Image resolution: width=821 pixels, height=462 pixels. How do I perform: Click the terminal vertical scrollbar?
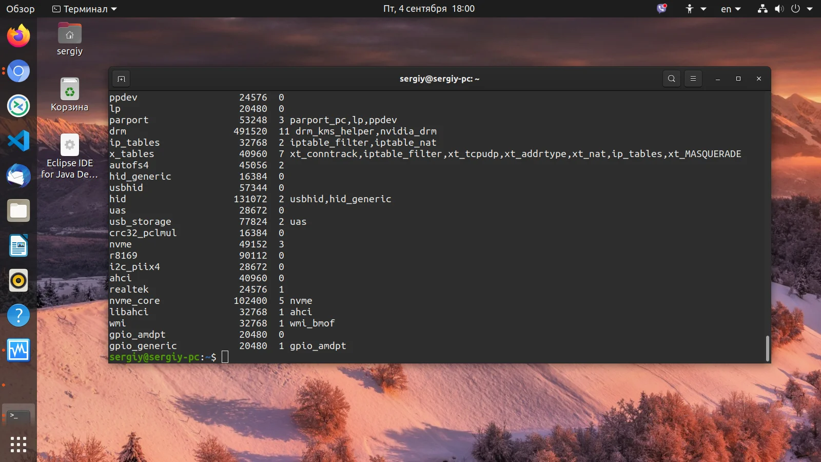pyautogui.click(x=767, y=349)
